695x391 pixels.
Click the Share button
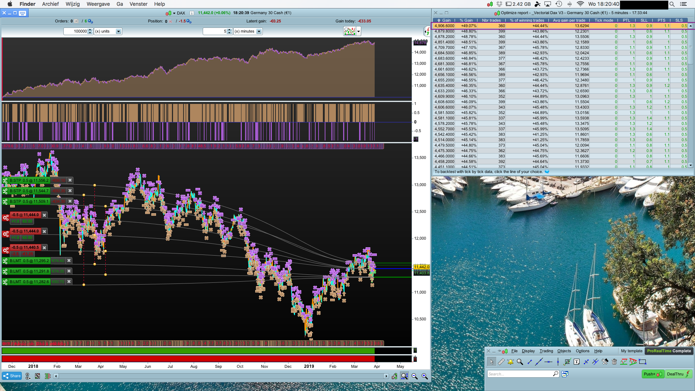[12, 376]
